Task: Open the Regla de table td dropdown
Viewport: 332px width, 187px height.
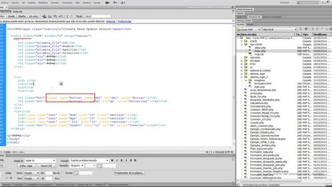Action: (40, 161)
